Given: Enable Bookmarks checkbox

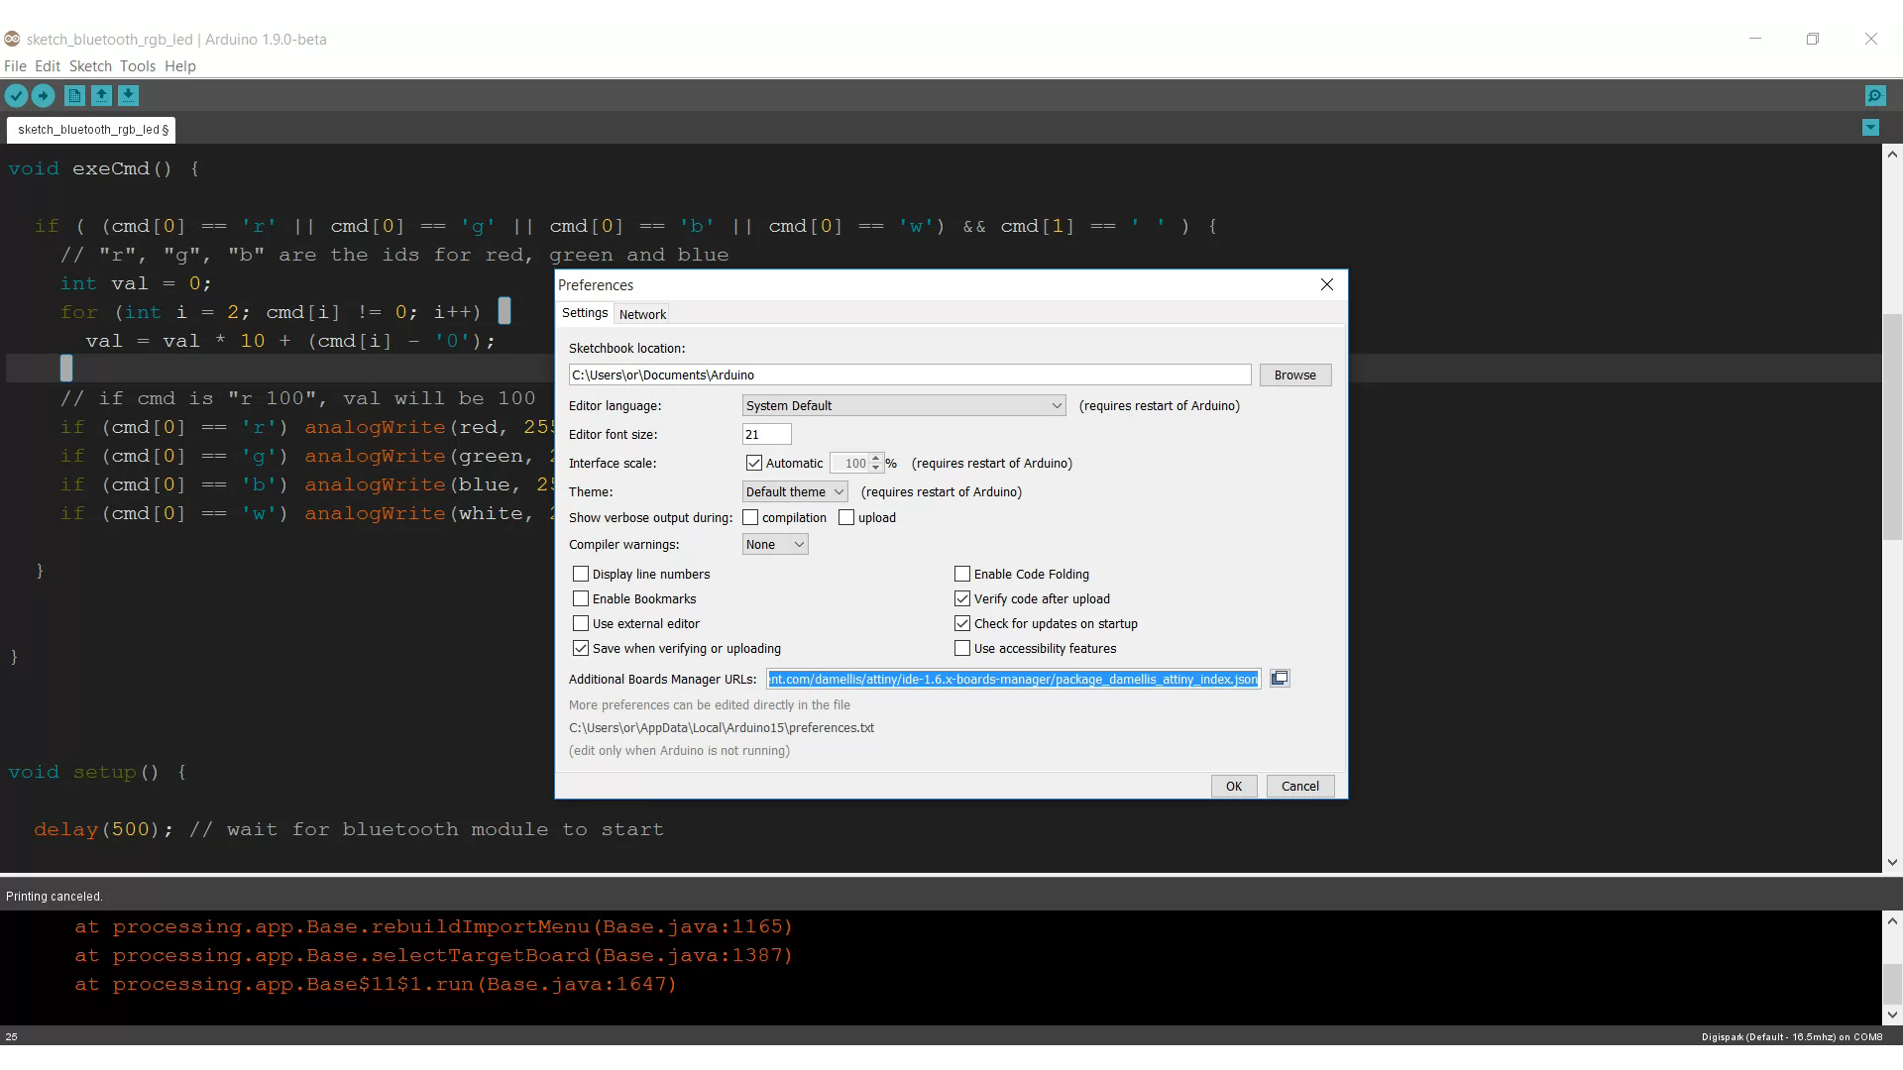Looking at the screenshot, I should pyautogui.click(x=581, y=598).
